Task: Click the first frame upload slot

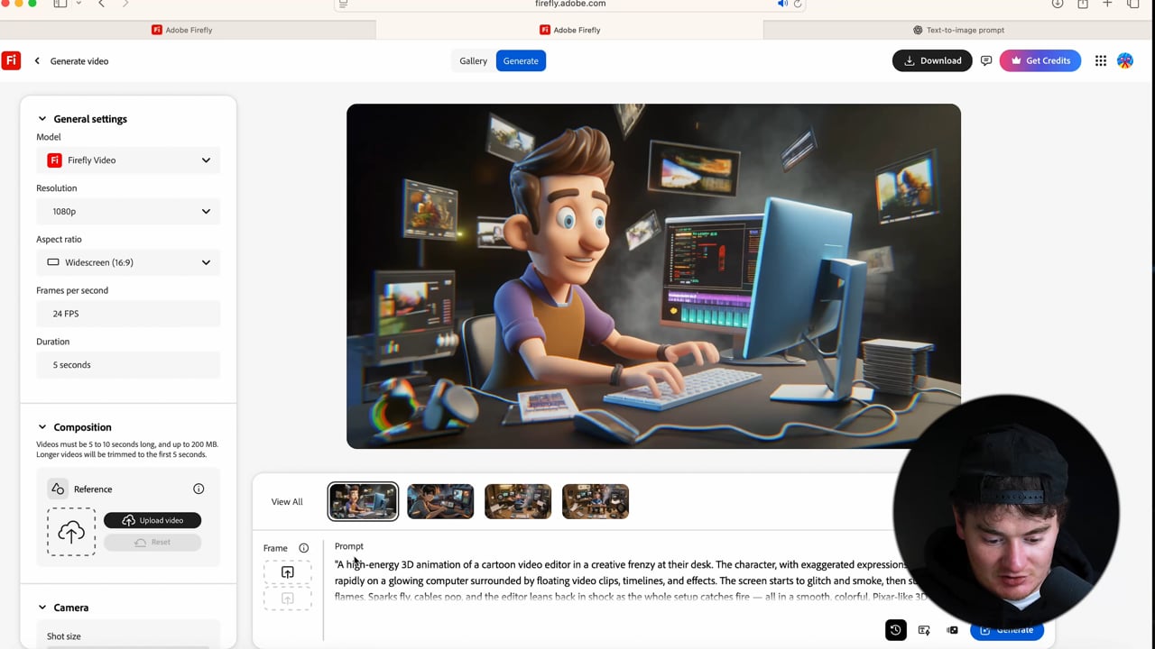Action: 288,572
